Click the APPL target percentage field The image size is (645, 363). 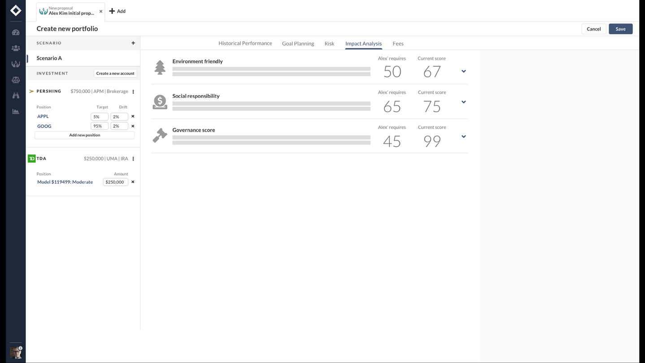click(x=99, y=117)
